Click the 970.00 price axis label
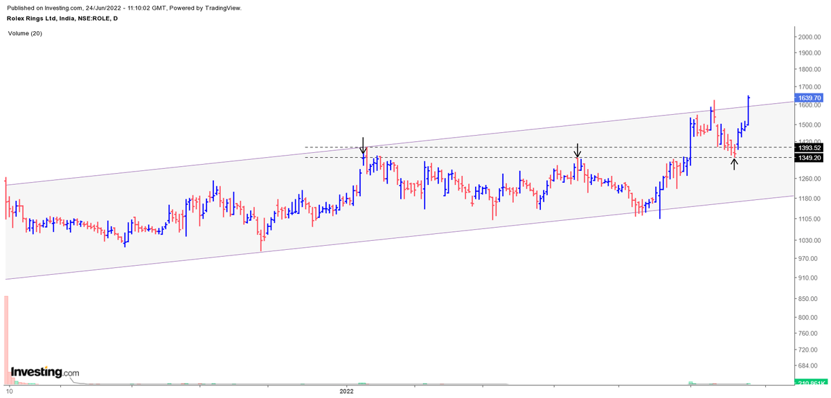Viewport: 831px width, 398px height. coord(809,258)
